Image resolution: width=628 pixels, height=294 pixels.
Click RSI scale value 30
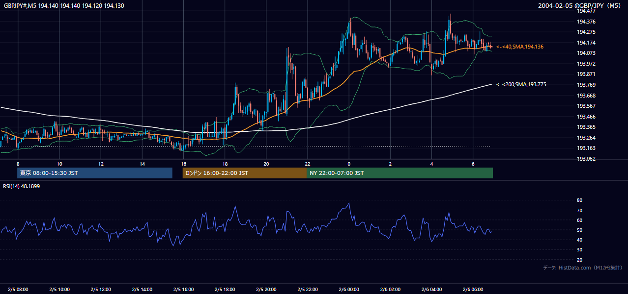tap(579, 250)
